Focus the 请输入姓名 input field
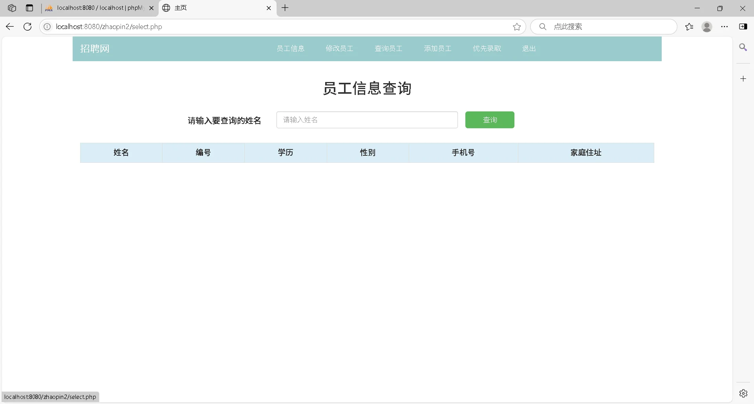The height and width of the screenshot is (404, 754). tap(367, 120)
